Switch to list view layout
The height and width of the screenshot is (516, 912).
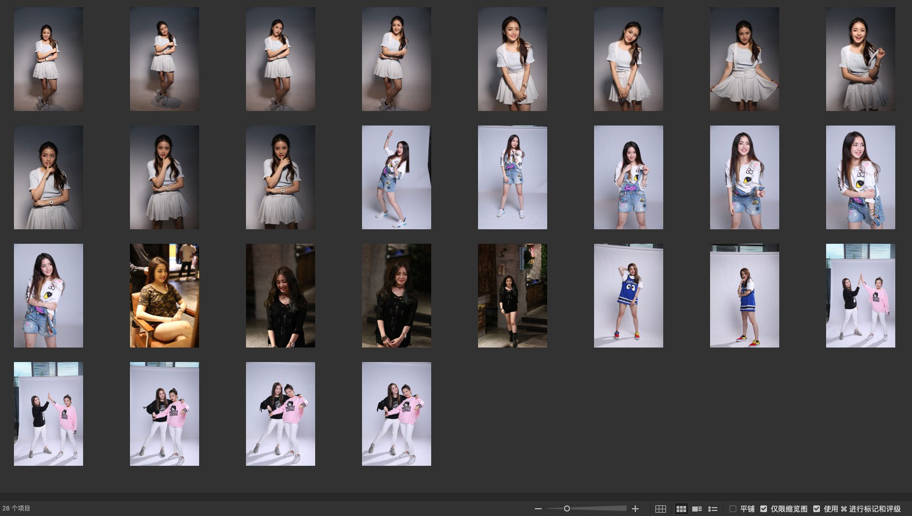[712, 509]
